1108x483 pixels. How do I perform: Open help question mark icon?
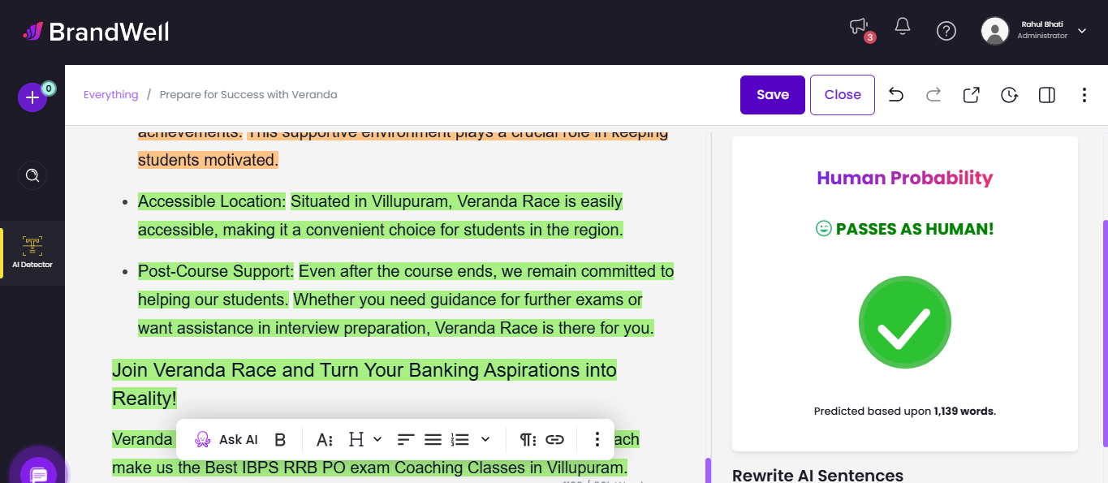(x=946, y=31)
